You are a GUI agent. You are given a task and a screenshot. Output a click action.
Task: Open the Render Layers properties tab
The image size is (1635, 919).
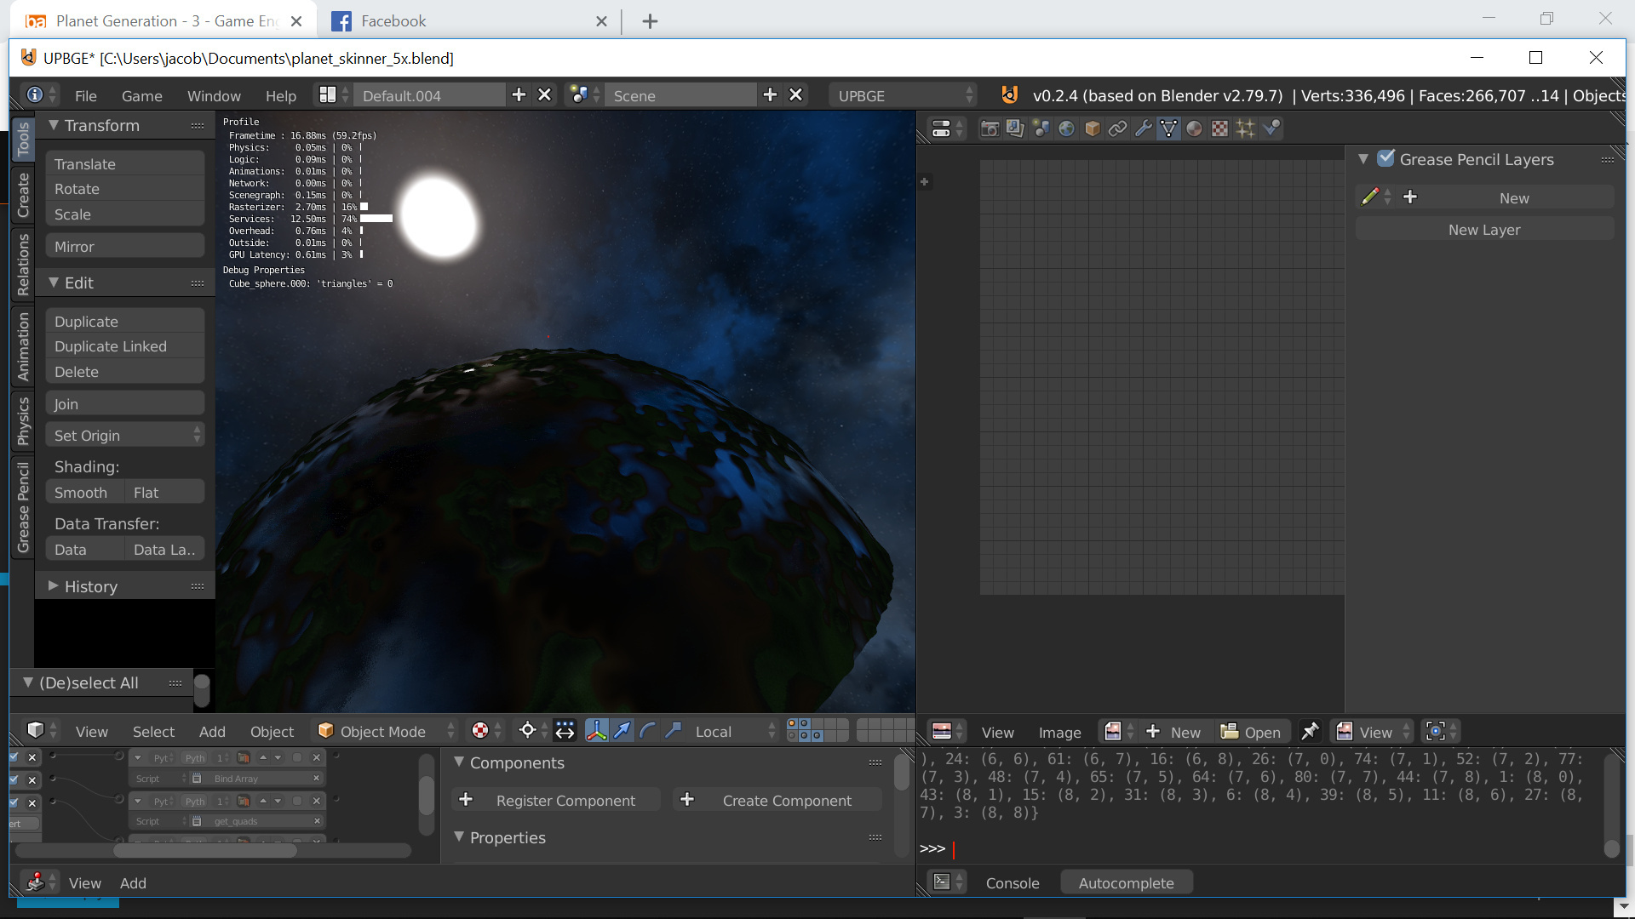pos(1015,128)
